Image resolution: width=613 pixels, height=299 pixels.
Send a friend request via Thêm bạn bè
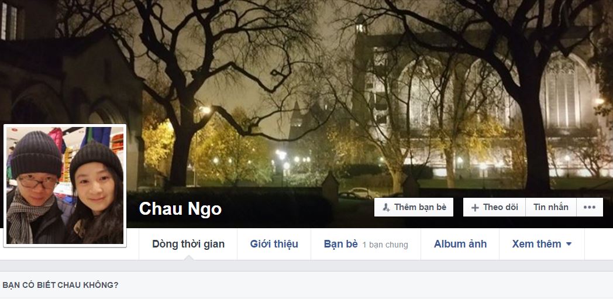pos(414,207)
